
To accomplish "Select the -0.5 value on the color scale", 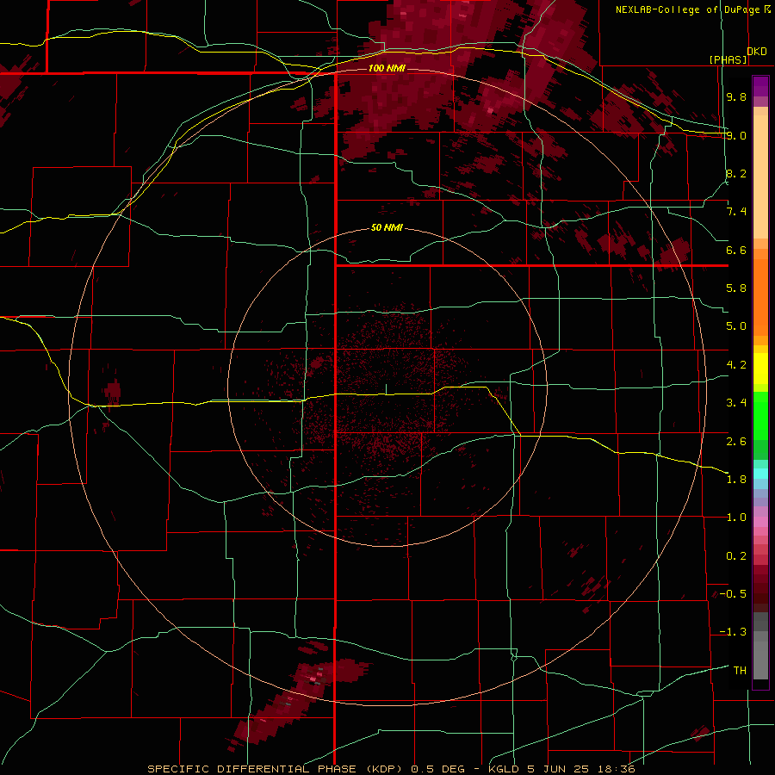I will point(733,594).
